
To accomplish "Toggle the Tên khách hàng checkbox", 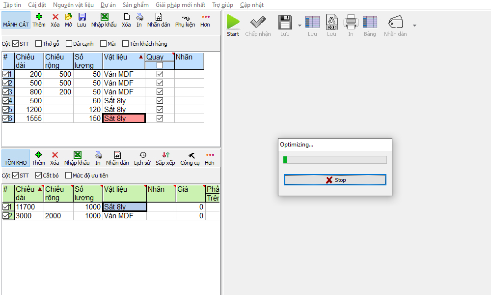I will [x=126, y=44].
